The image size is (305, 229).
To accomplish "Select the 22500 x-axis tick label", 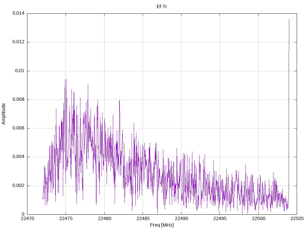I will (259, 219).
